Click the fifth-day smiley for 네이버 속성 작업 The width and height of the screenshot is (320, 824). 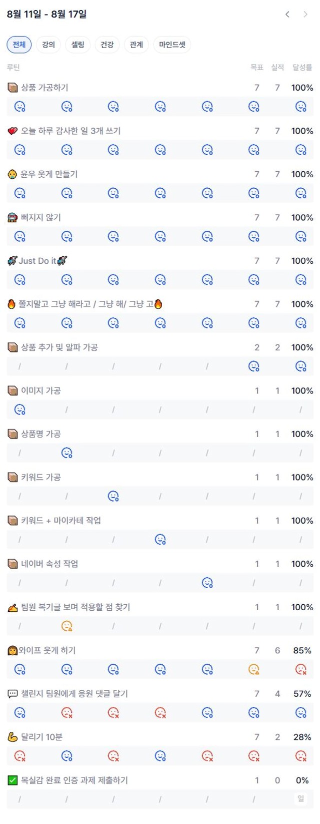tap(207, 583)
